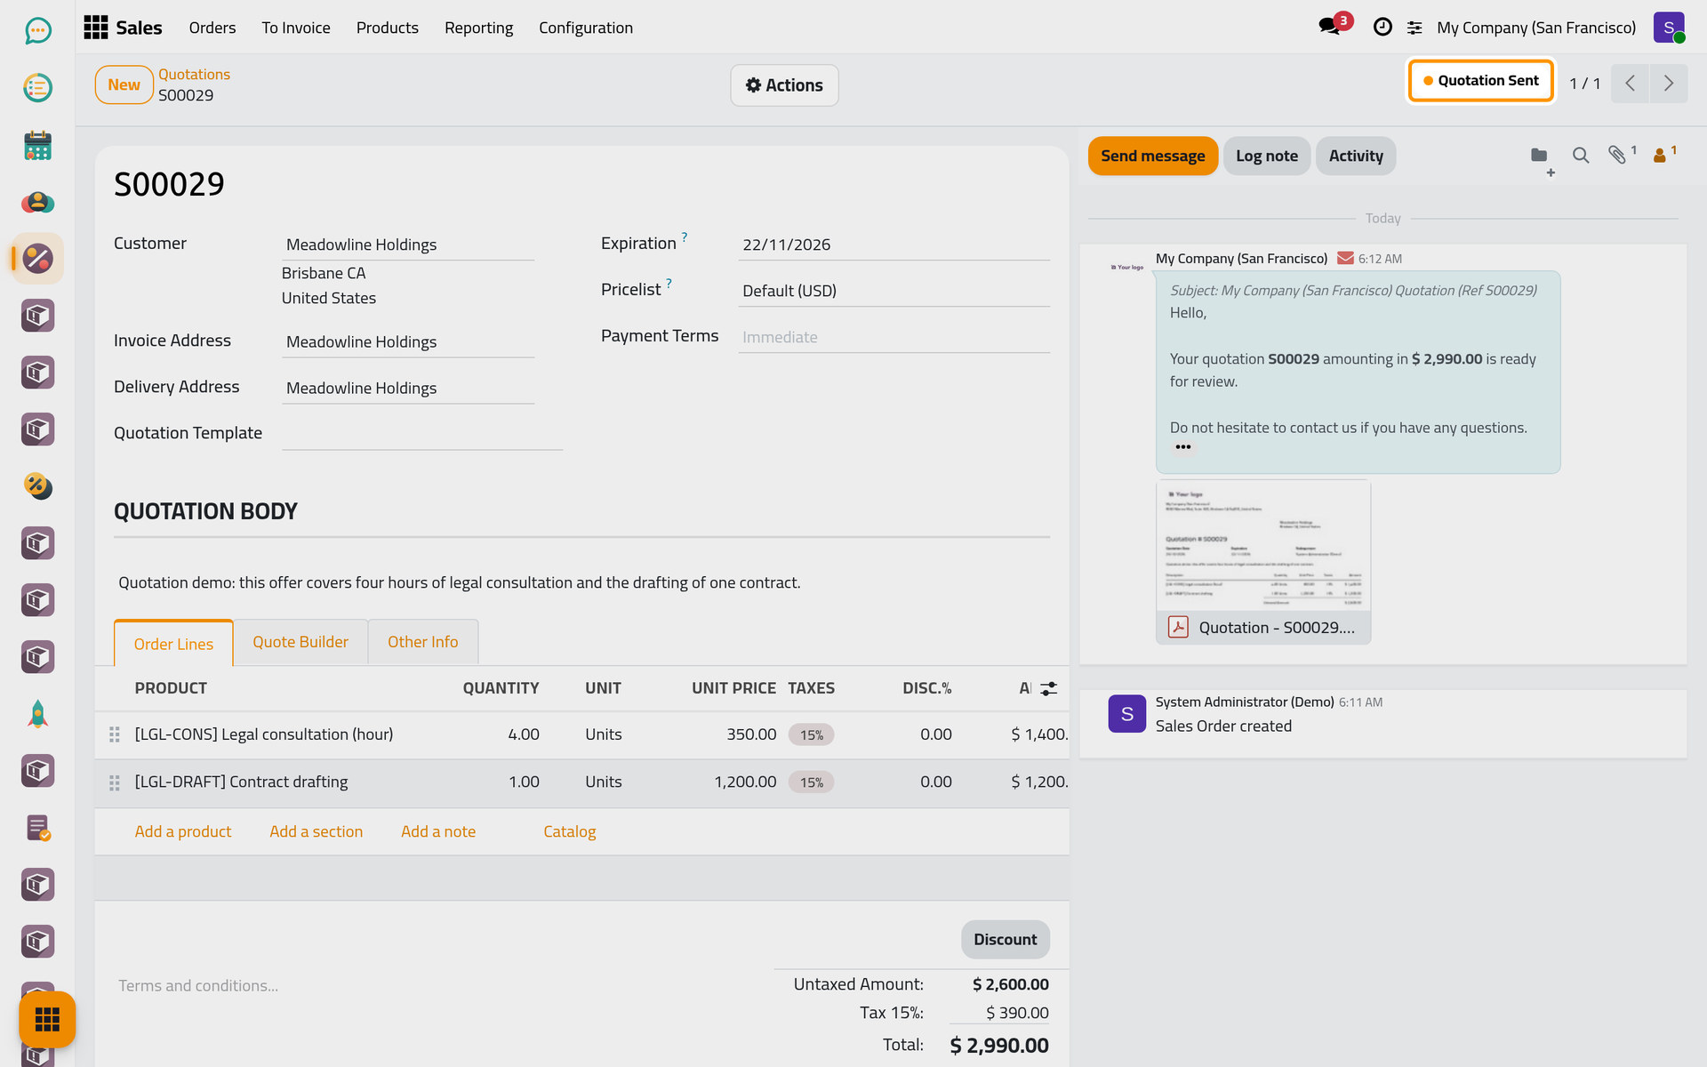Expand the message ellipsis to show more
The image size is (1707, 1067).
tap(1182, 447)
